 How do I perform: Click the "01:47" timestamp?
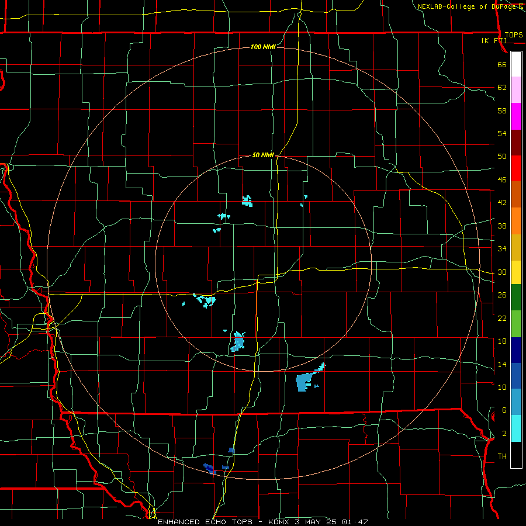coord(355,522)
